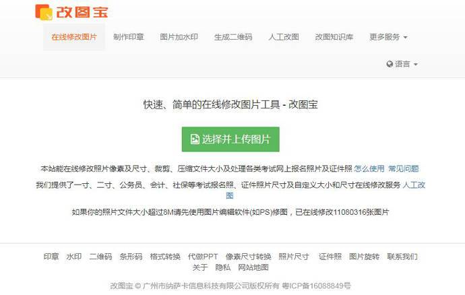
Task: Open 改图知识库 in the navigation bar
Action: pos(334,37)
